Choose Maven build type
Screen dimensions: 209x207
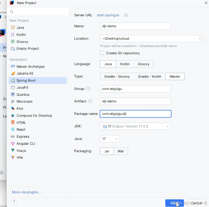pyautogui.click(x=175, y=77)
